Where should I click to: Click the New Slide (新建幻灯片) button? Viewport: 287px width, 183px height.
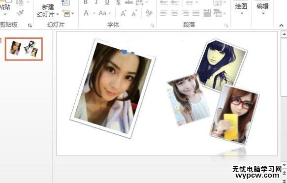click(48, 11)
